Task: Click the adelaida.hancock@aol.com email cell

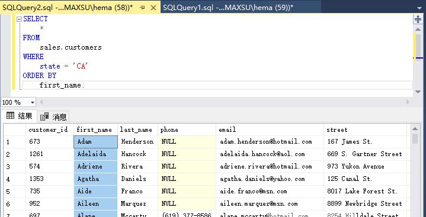Action: point(270,154)
